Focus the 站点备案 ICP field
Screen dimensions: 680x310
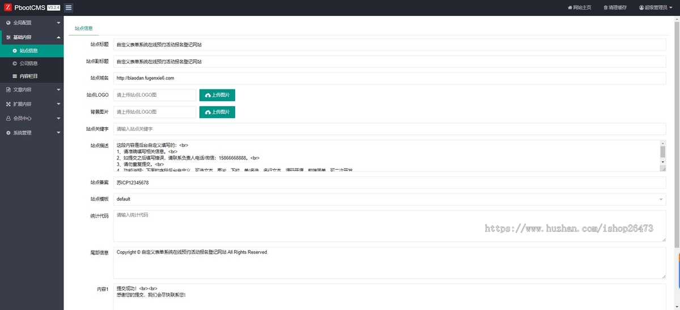pos(389,182)
